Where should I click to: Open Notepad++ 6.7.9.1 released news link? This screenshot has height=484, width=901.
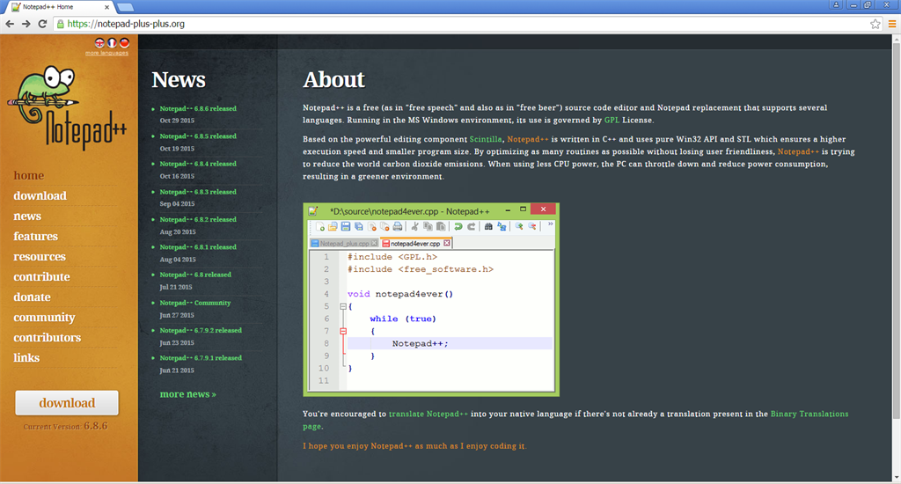pyautogui.click(x=201, y=357)
